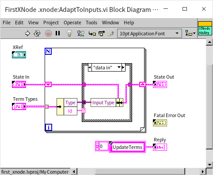
Task: Click the vertical scrollbar up arrow
Action: (209, 42)
